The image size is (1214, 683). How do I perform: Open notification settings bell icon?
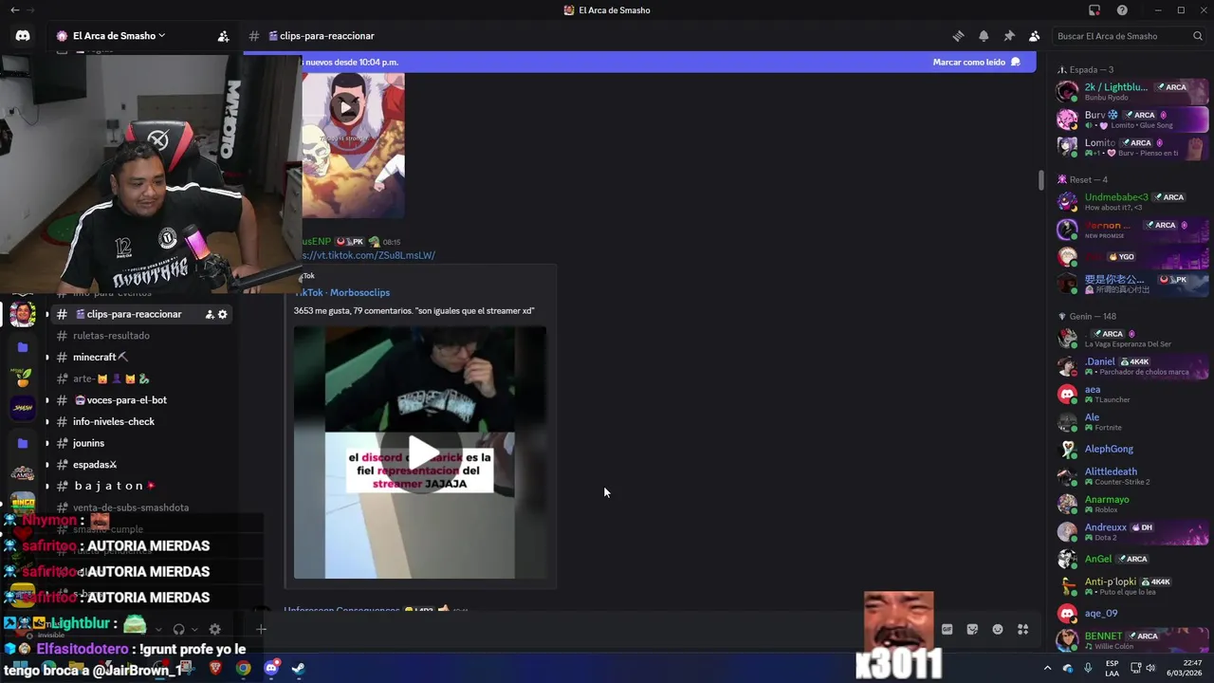coord(984,36)
